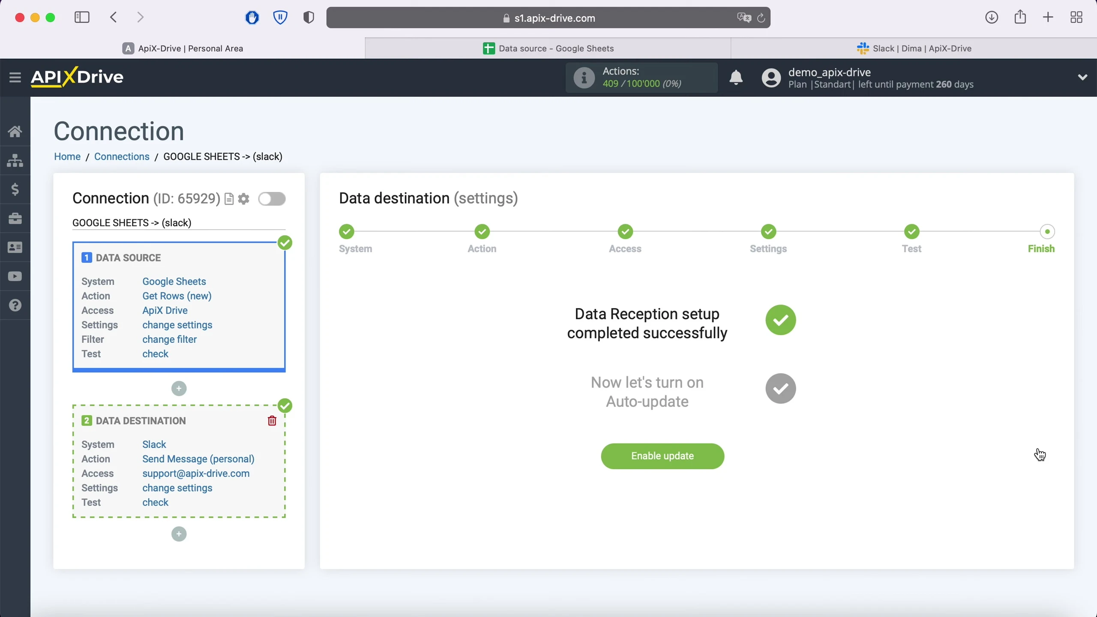Click the ApiX-Drive logo
The width and height of the screenshot is (1097, 617).
[x=77, y=77]
